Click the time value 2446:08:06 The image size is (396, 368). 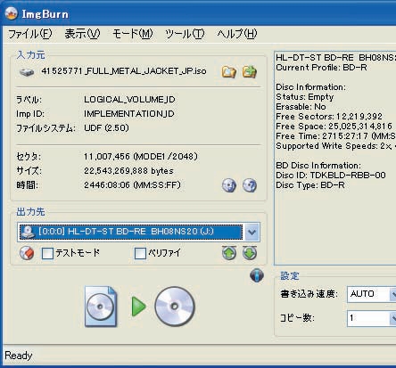tap(132, 185)
